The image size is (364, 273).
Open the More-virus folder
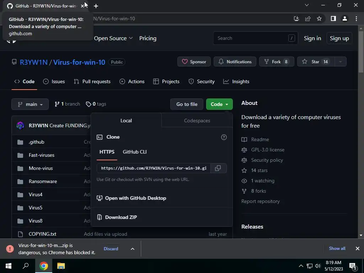click(41, 168)
